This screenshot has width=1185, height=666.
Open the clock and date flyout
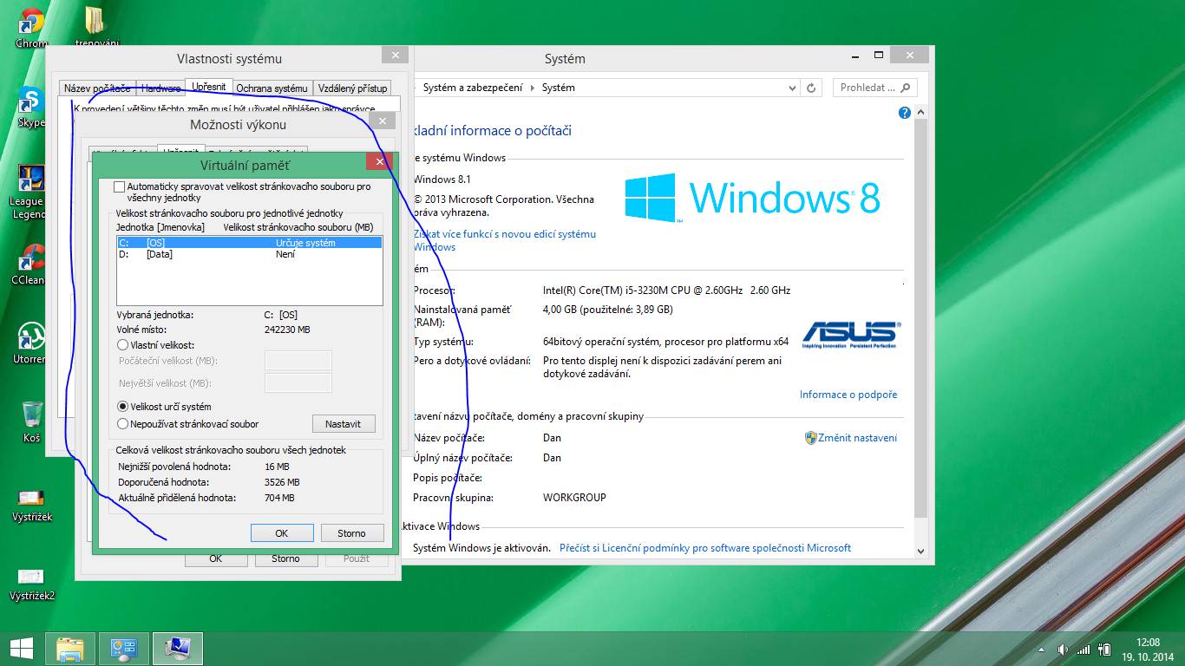tap(1147, 649)
